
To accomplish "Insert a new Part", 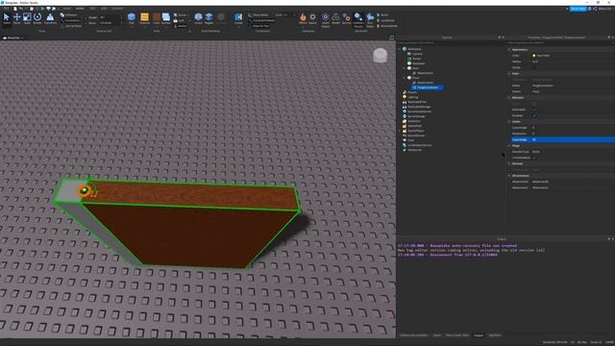I will 132,17.
